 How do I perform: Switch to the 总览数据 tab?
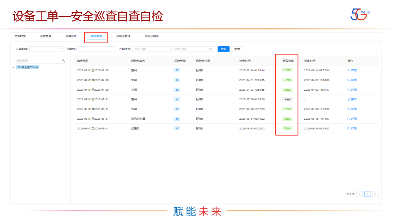point(20,36)
